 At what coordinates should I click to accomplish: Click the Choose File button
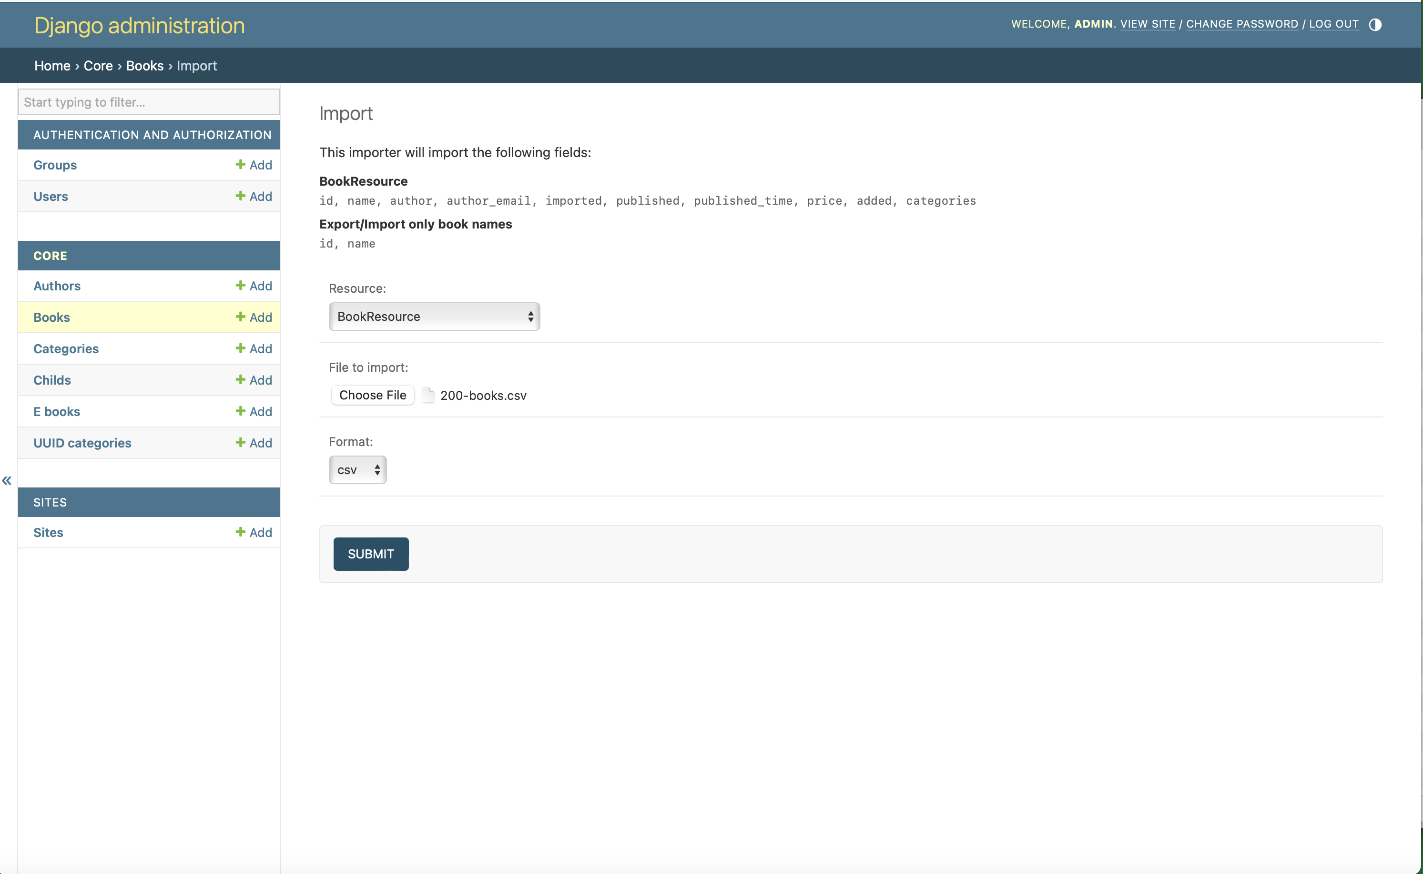tap(373, 395)
